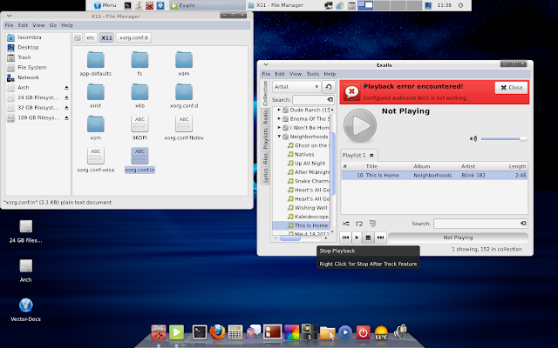The width and height of the screenshot is (558, 348).
Task: Select the Natives track in collection
Action: point(304,155)
